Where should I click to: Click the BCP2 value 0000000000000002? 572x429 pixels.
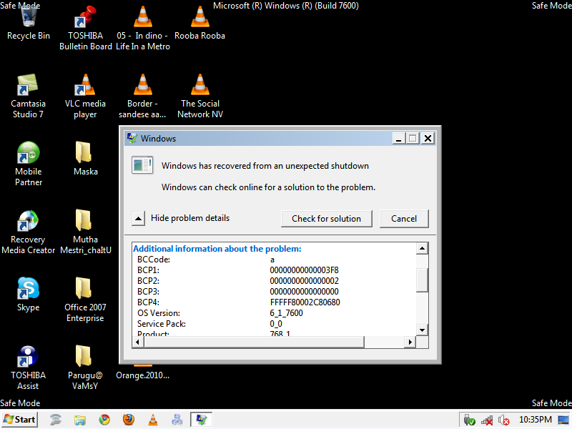point(305,281)
